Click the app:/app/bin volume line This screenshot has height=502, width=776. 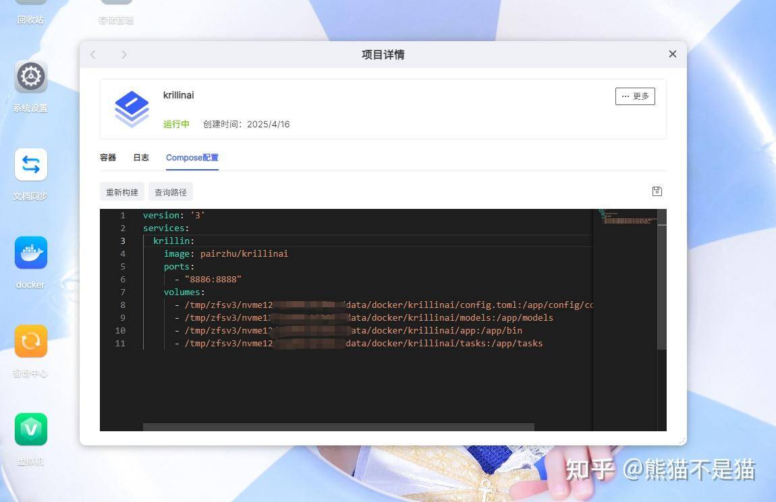(x=348, y=331)
